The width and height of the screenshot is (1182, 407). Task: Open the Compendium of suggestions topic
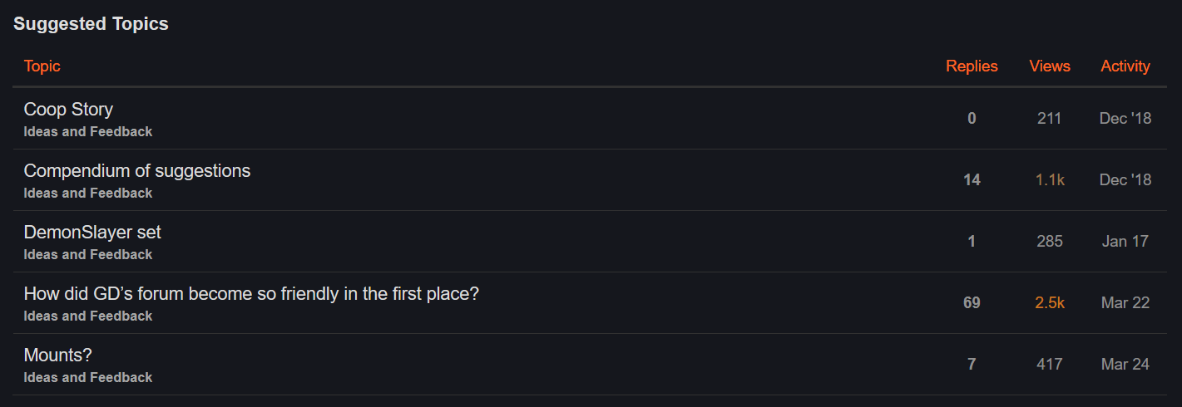coord(137,171)
